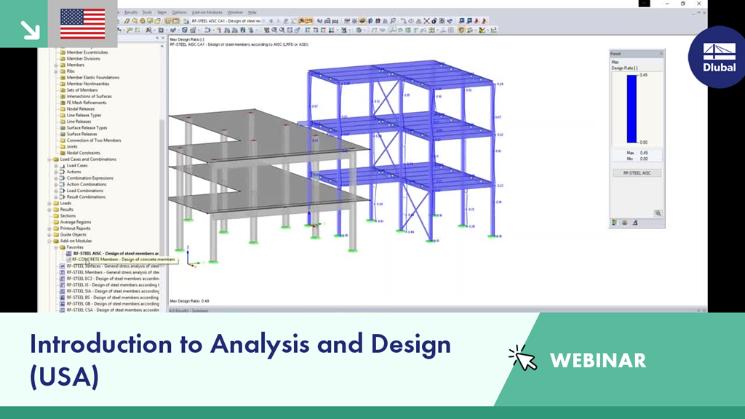This screenshot has width=745, height=419.
Task: Click the RF-STEEL AISC button in Panel
Action: (637, 173)
